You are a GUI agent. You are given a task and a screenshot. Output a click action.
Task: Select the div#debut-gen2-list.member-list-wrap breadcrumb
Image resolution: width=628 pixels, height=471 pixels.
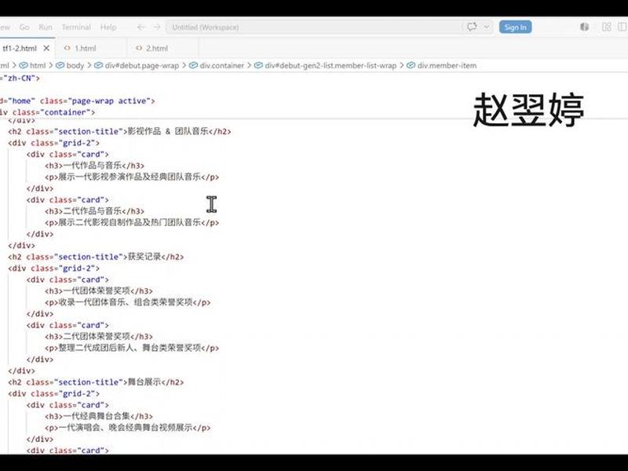(x=326, y=65)
